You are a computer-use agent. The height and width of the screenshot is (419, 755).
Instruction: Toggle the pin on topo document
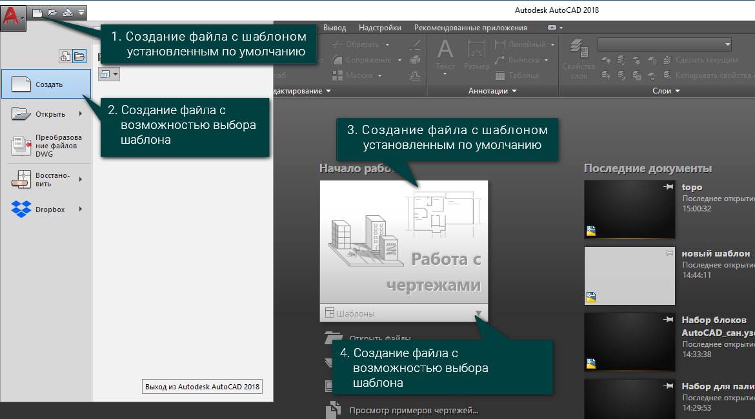tap(668, 187)
